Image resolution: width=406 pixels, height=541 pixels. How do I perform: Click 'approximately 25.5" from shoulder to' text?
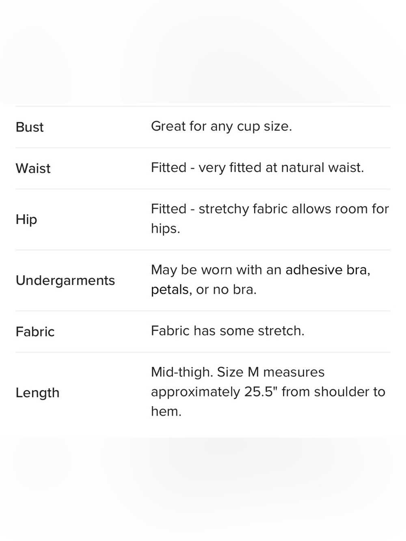click(x=268, y=392)
